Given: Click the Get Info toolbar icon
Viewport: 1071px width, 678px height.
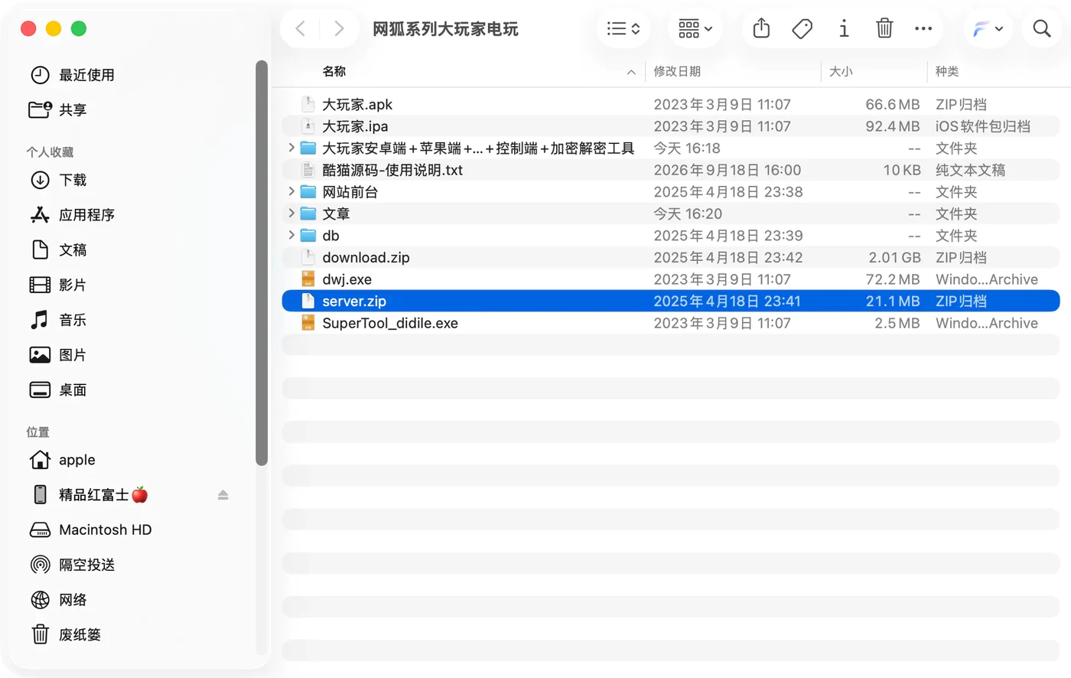Looking at the screenshot, I should [x=844, y=29].
